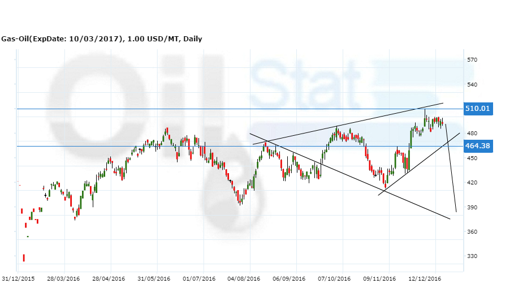Click the 464.38 price label

(477, 146)
